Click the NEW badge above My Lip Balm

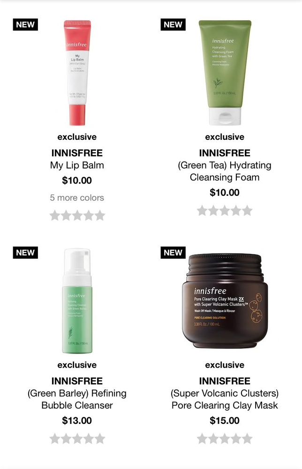[25, 24]
